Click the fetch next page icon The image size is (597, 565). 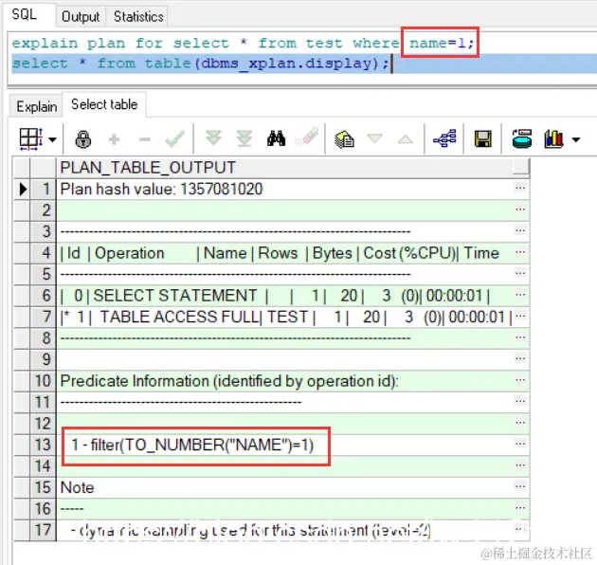click(213, 137)
